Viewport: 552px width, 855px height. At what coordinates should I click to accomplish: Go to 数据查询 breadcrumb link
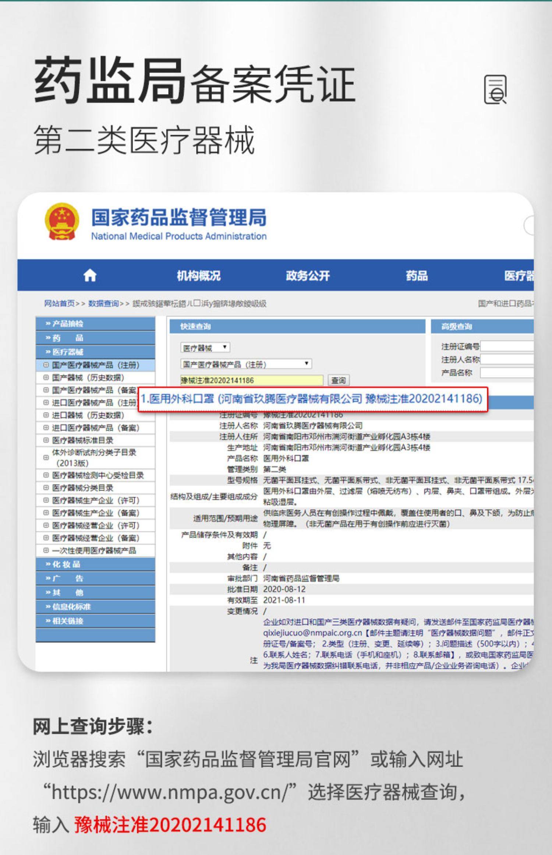103,303
